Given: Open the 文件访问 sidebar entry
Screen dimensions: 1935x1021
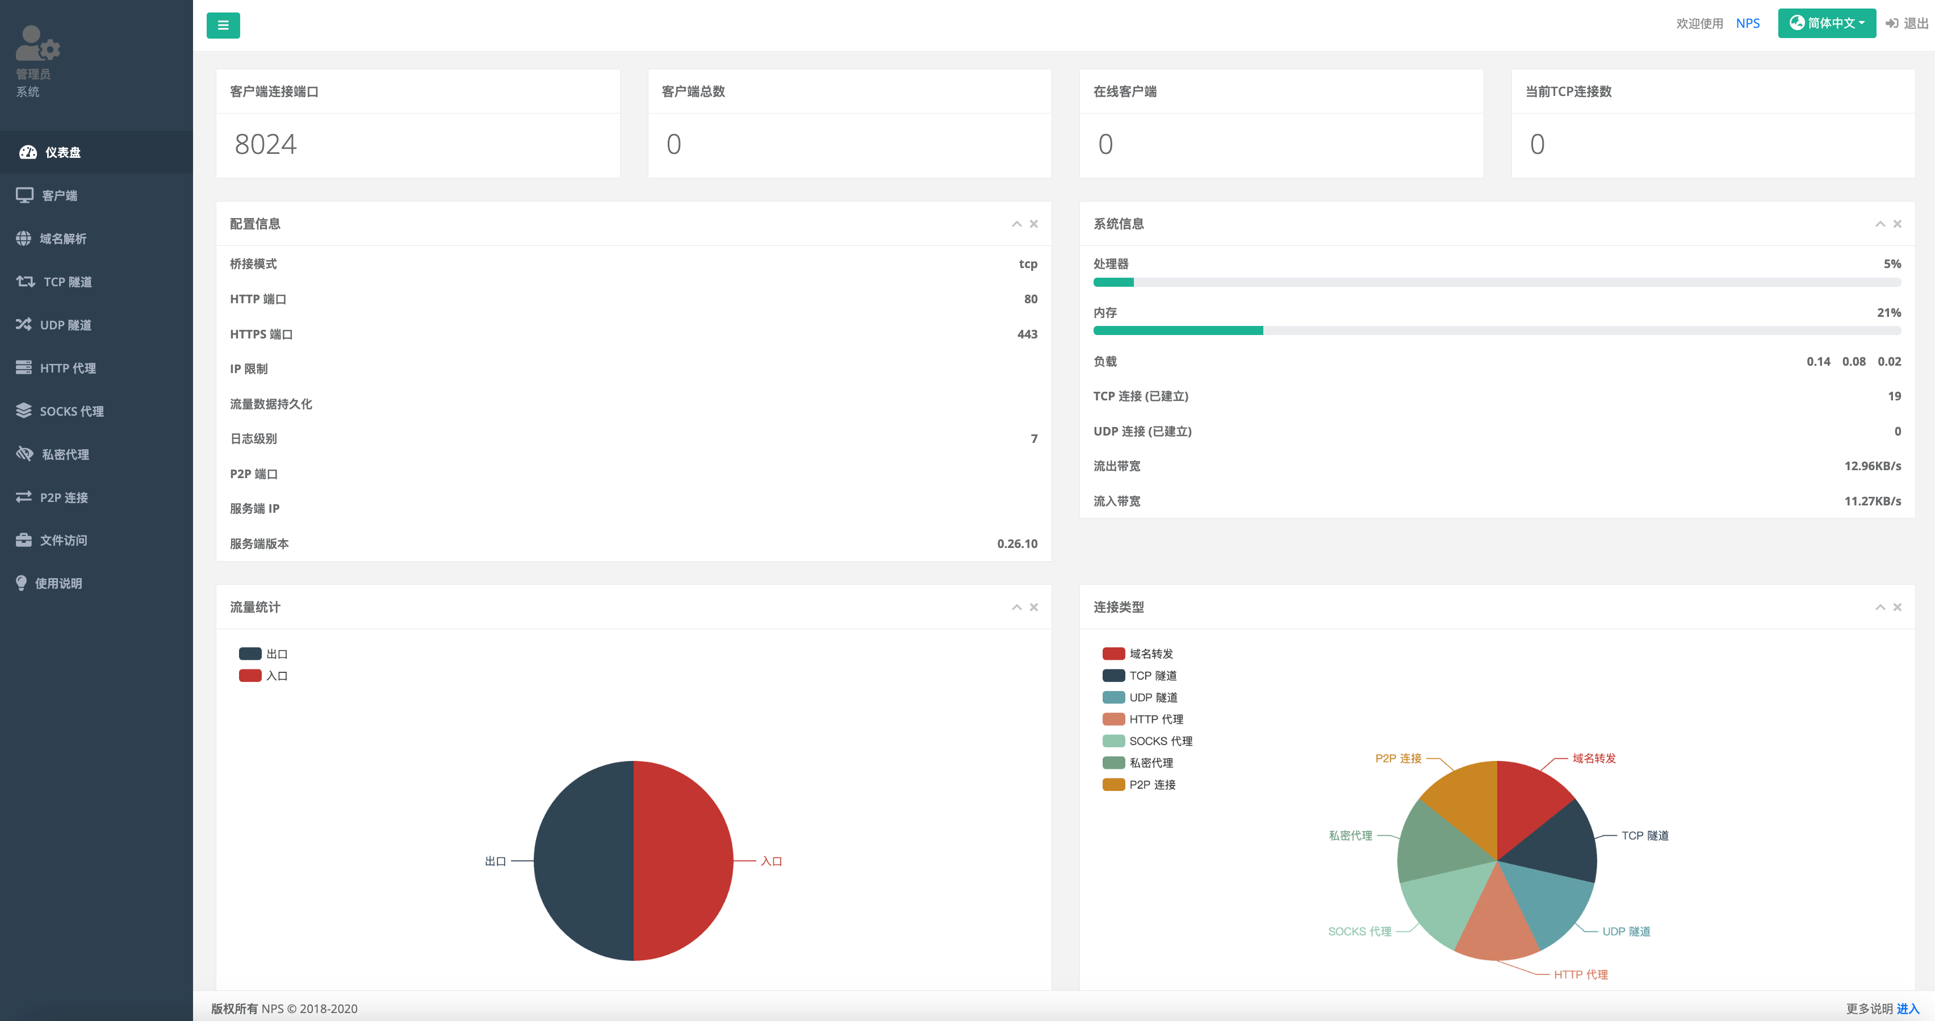Looking at the screenshot, I should click(96, 541).
